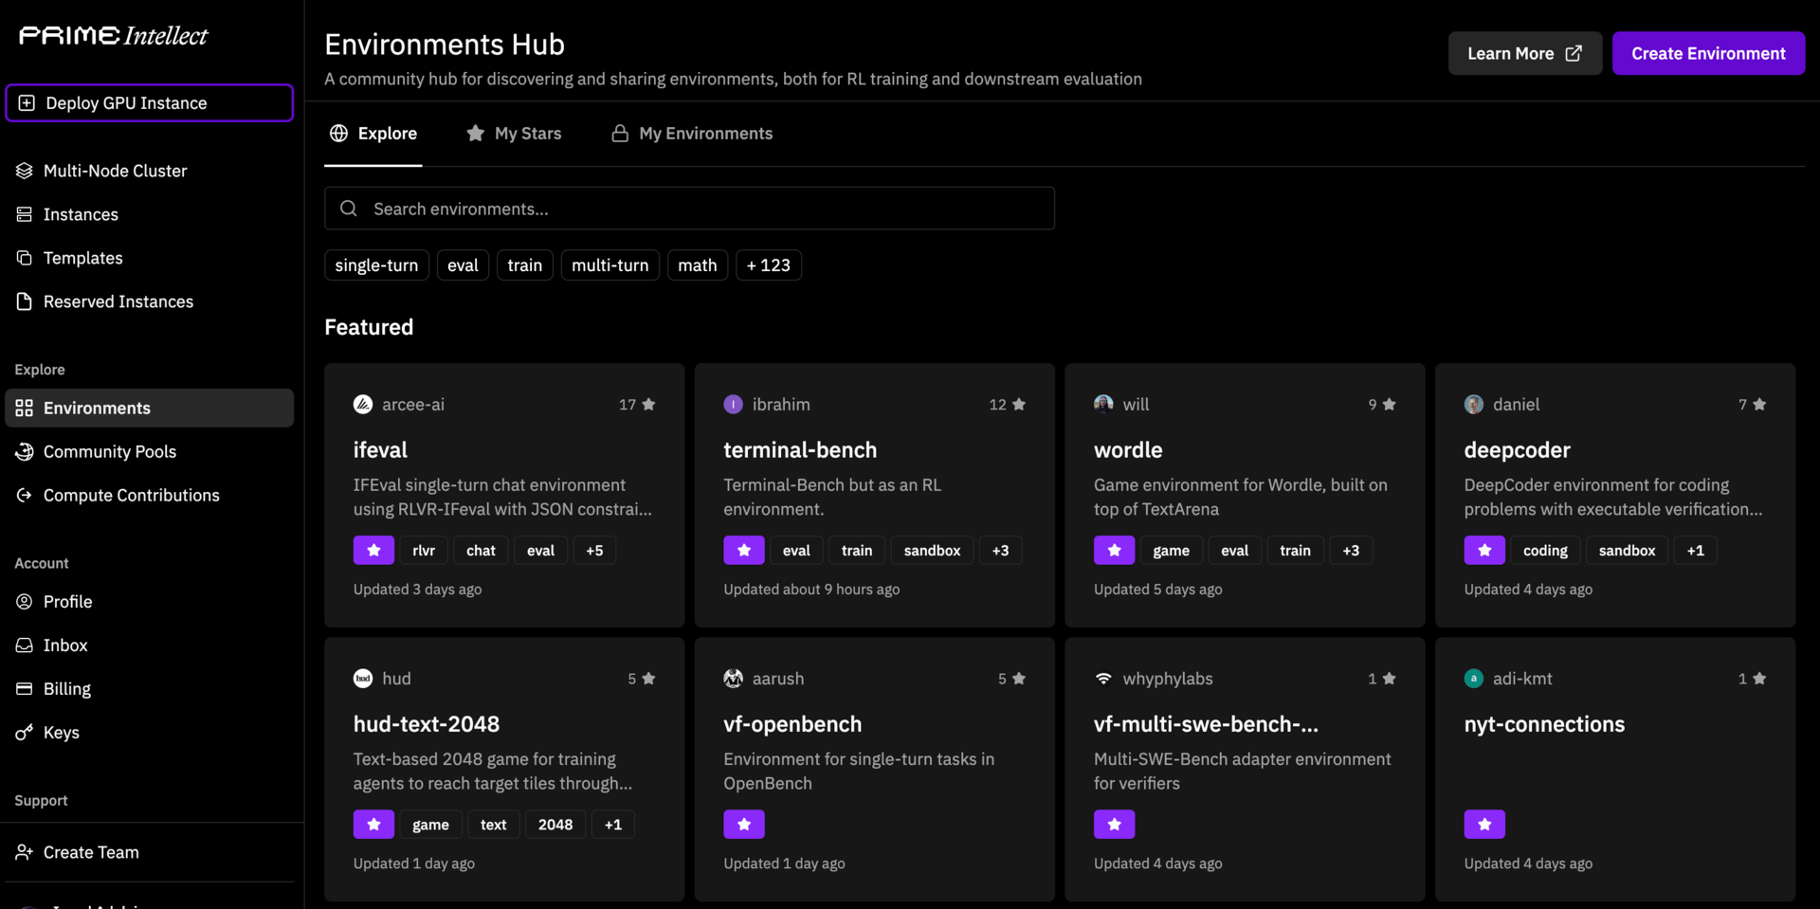Screen dimensions: 1820x909
Task: Click the external link icon in Learn More
Action: point(1574,53)
